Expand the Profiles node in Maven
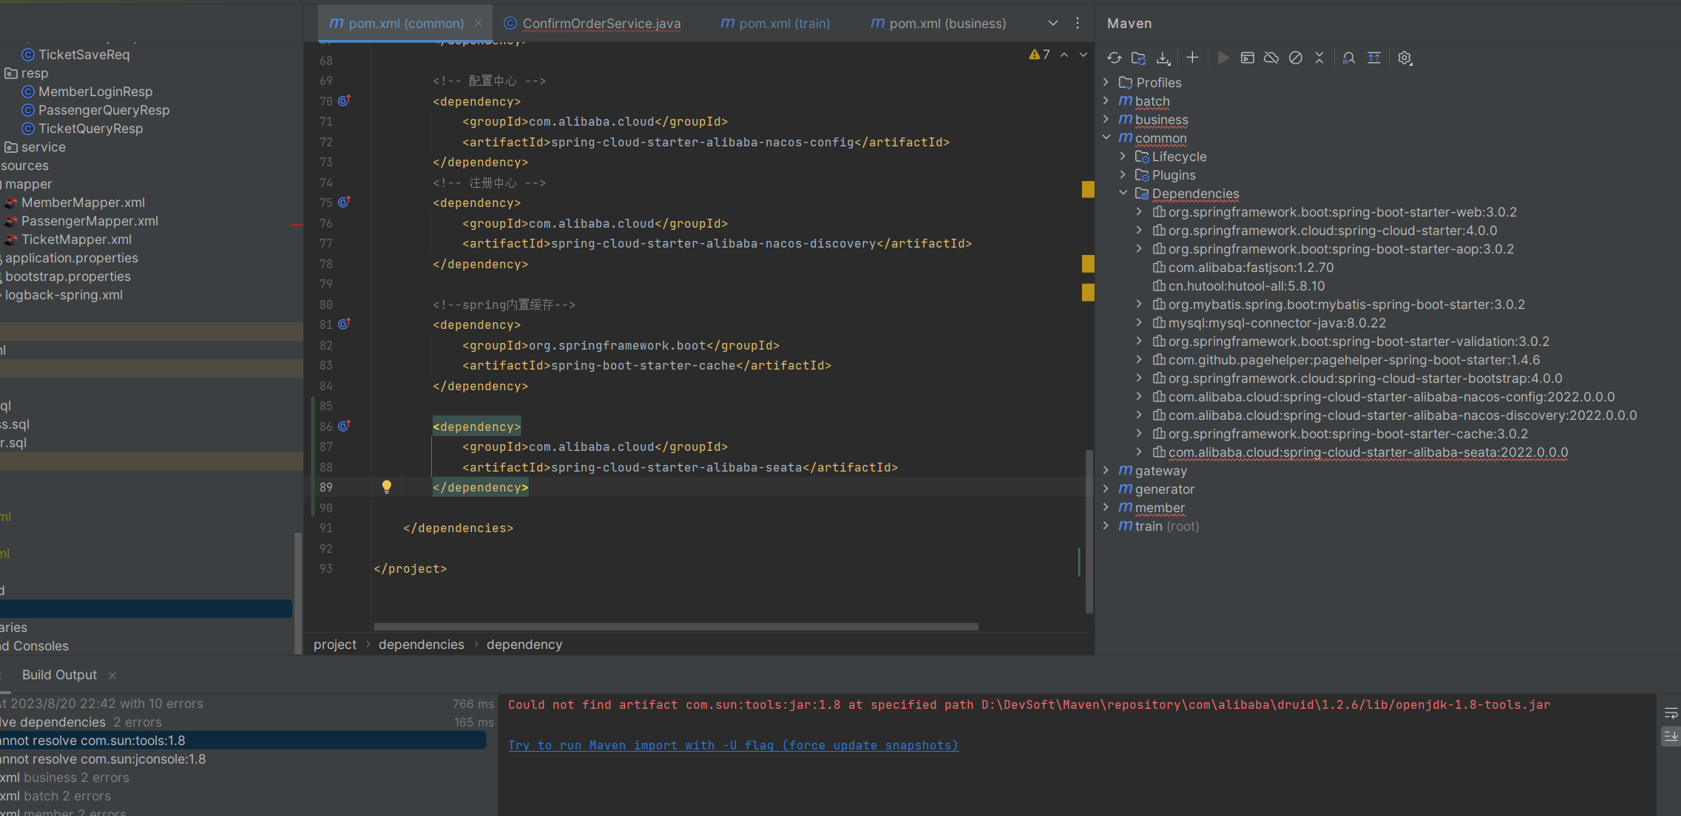Image resolution: width=1681 pixels, height=816 pixels. coord(1106,82)
